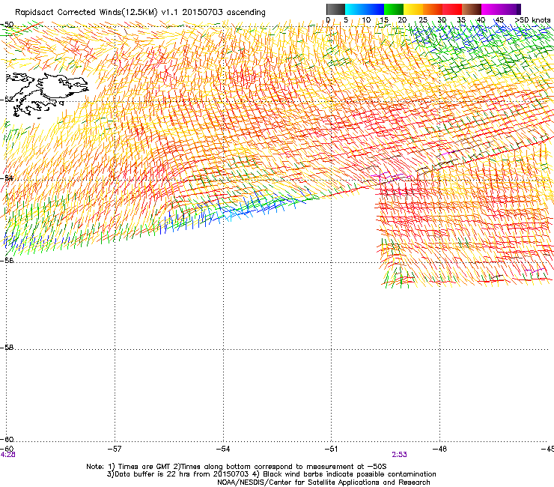Click the '-57' longitude axis label

tap(115, 449)
